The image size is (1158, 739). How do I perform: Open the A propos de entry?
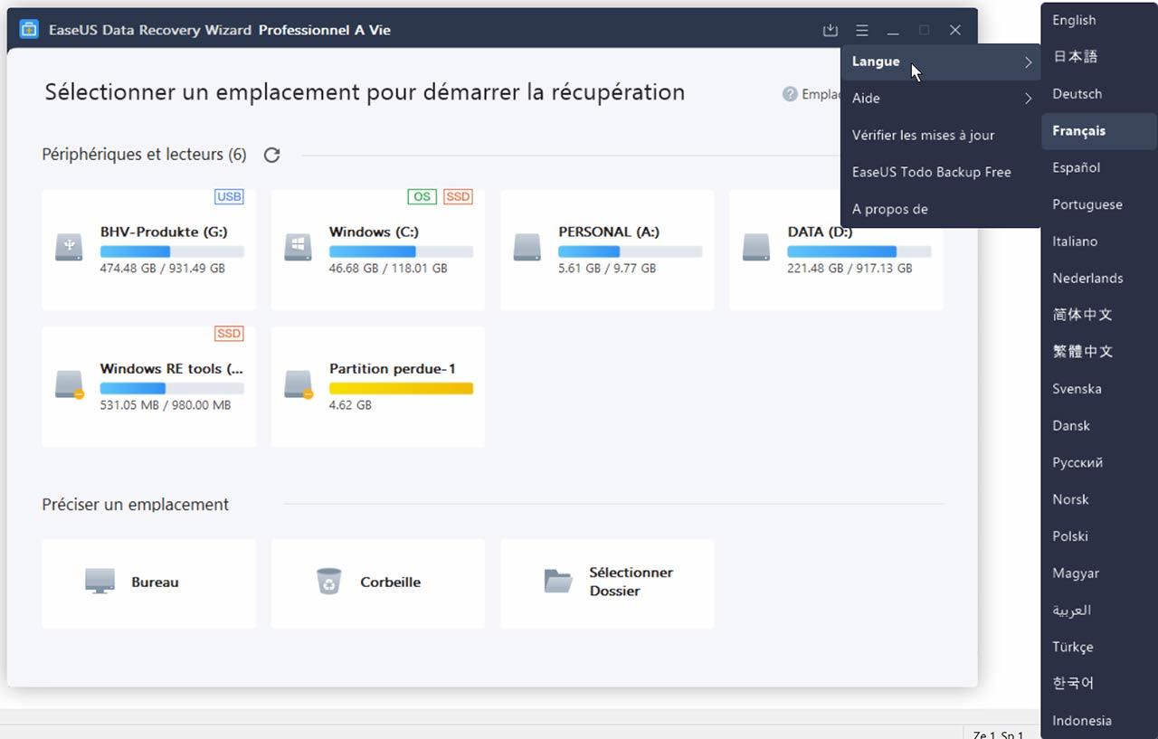[941, 209]
